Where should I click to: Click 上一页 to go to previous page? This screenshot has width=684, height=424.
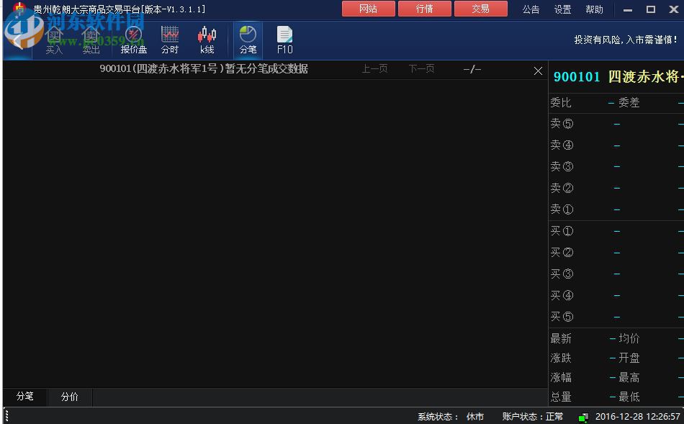pos(374,69)
